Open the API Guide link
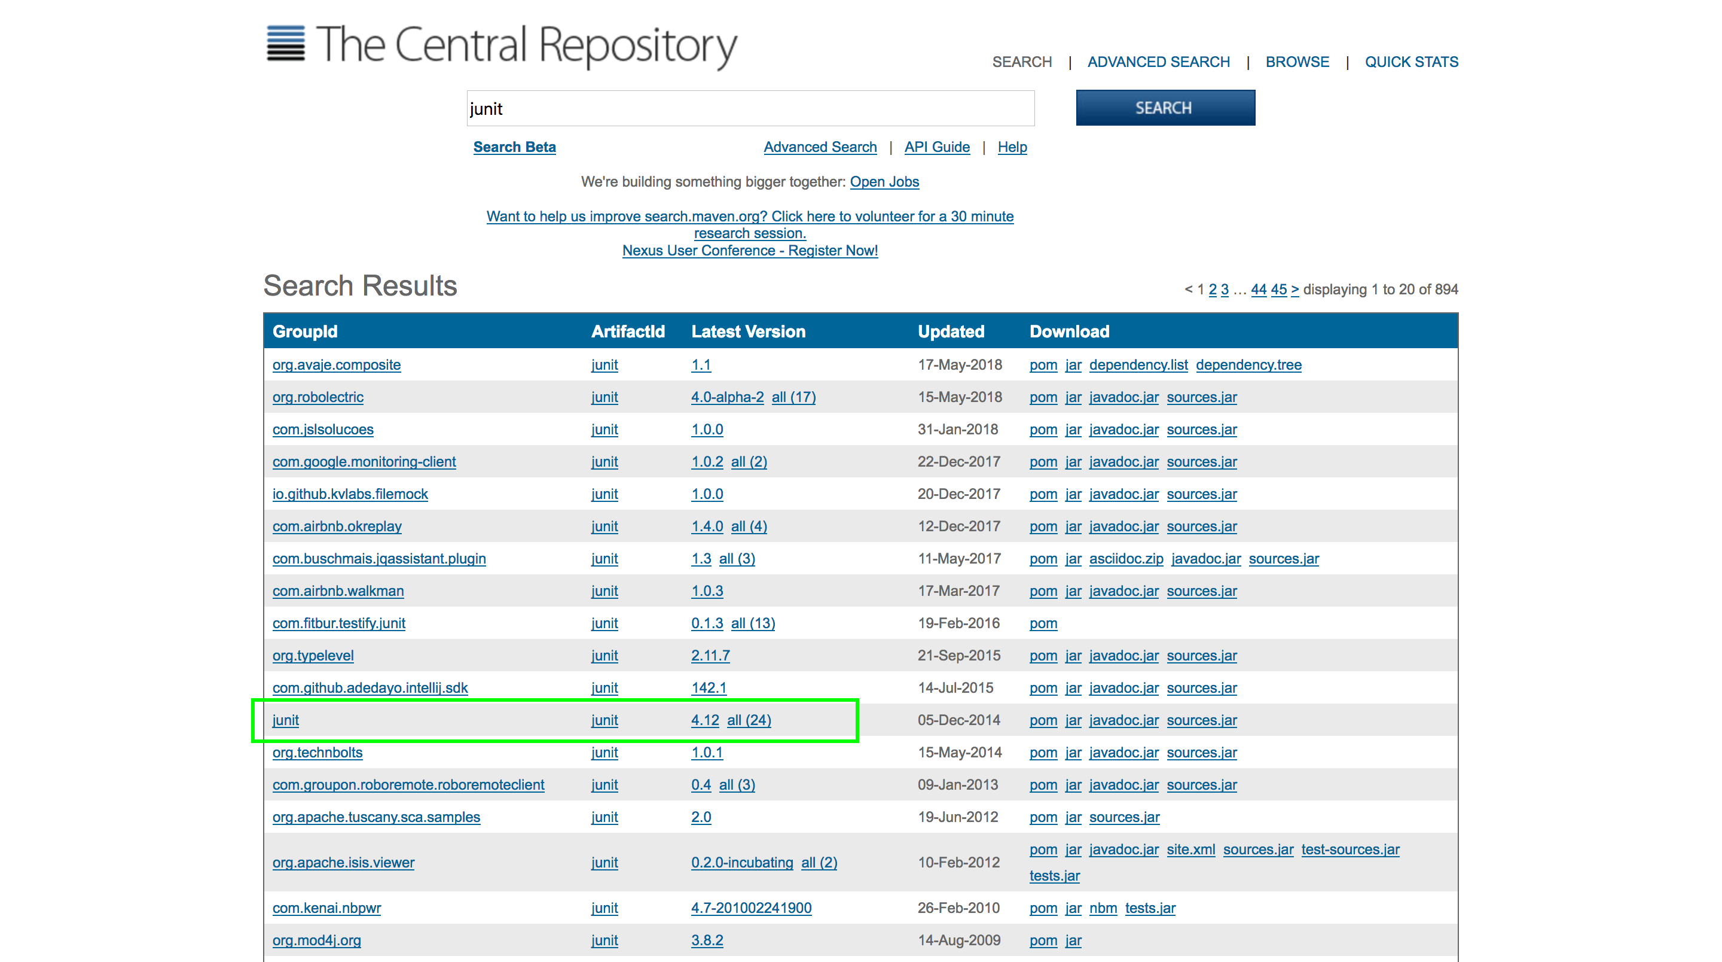 936,147
